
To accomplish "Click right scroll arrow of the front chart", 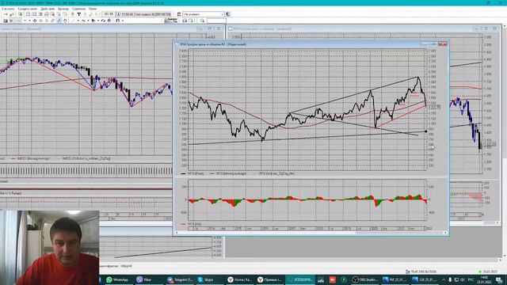I will pyautogui.click(x=445, y=232).
